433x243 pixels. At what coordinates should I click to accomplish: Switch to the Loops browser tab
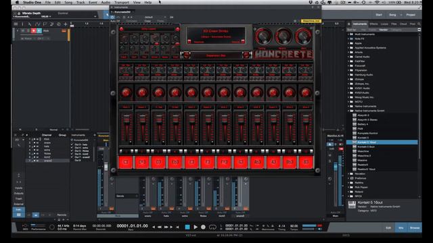(x=384, y=24)
